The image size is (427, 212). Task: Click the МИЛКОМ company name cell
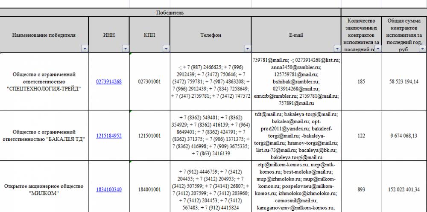44,189
